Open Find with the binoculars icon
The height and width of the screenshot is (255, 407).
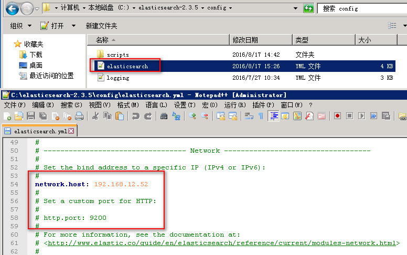(164, 116)
